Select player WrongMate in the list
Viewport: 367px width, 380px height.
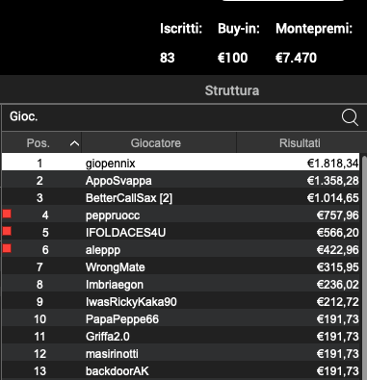[181, 266]
